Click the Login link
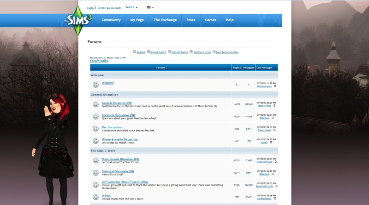This screenshot has width=369, height=205. click(x=90, y=8)
